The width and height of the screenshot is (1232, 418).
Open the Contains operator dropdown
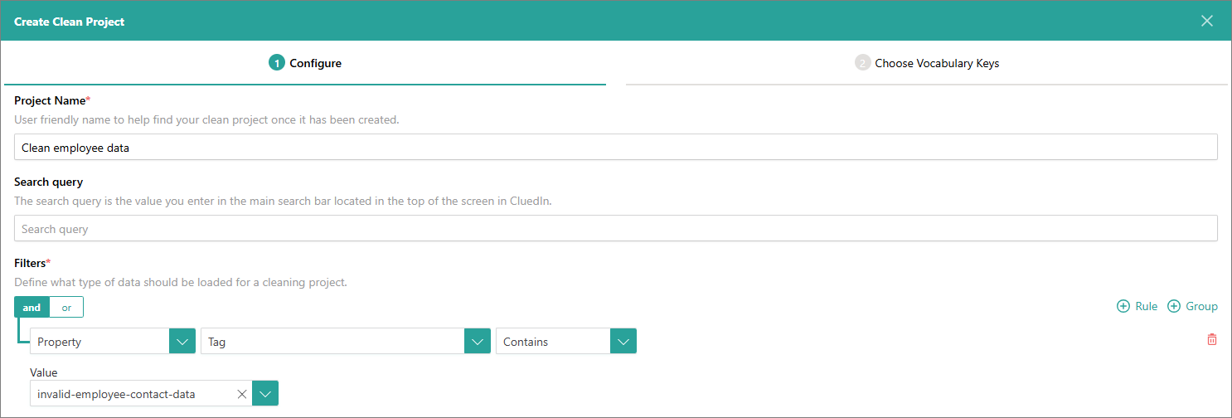coord(623,342)
